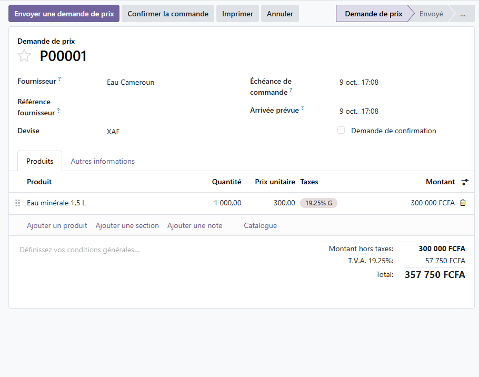Click Envoyer une demande de prix button
This screenshot has height=377, width=479.
(x=64, y=14)
